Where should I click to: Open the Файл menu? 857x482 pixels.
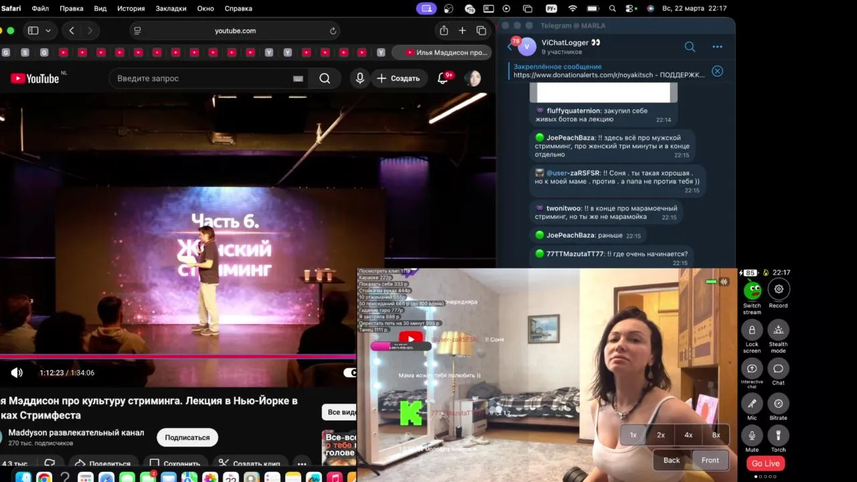coord(40,9)
